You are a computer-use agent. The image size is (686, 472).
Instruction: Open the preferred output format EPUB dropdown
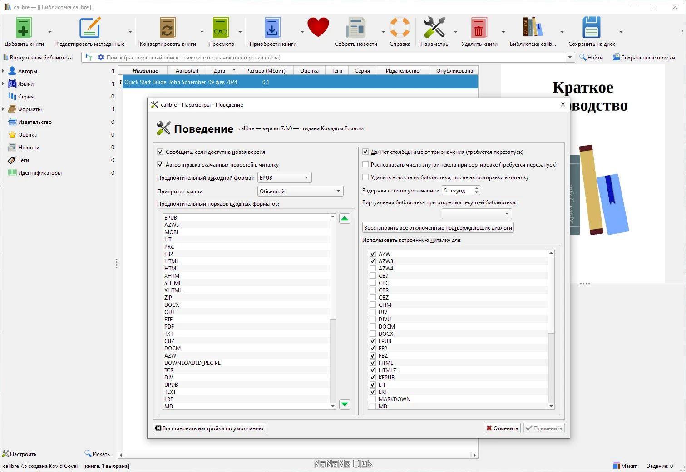(x=284, y=178)
